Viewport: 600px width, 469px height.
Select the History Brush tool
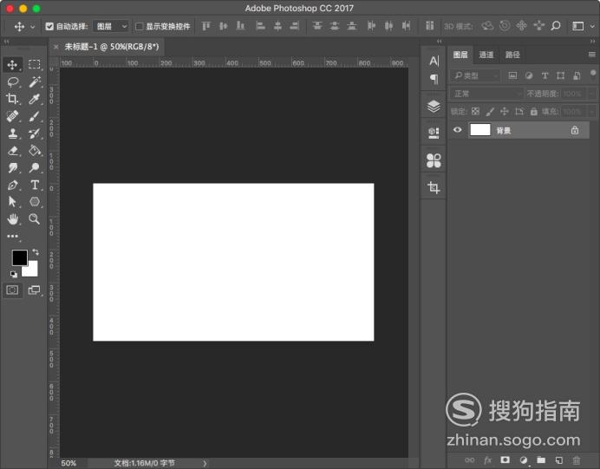tap(35, 134)
